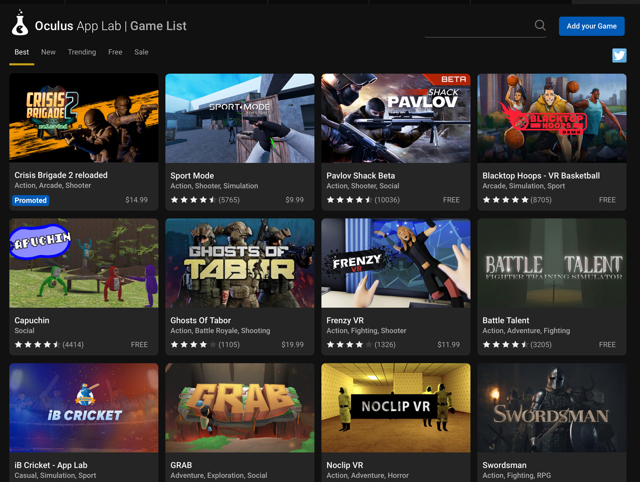The image size is (640, 482).
Task: Click Action, Adventure, Horror genre text
Action: click(x=367, y=475)
